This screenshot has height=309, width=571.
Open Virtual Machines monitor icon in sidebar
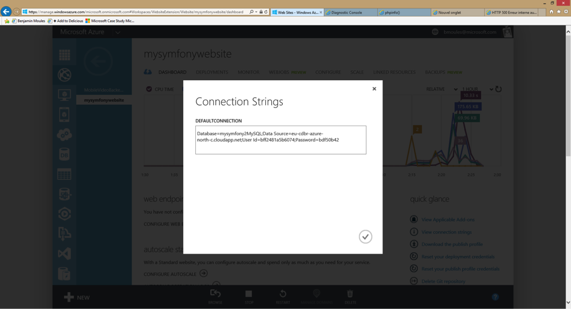tap(65, 95)
